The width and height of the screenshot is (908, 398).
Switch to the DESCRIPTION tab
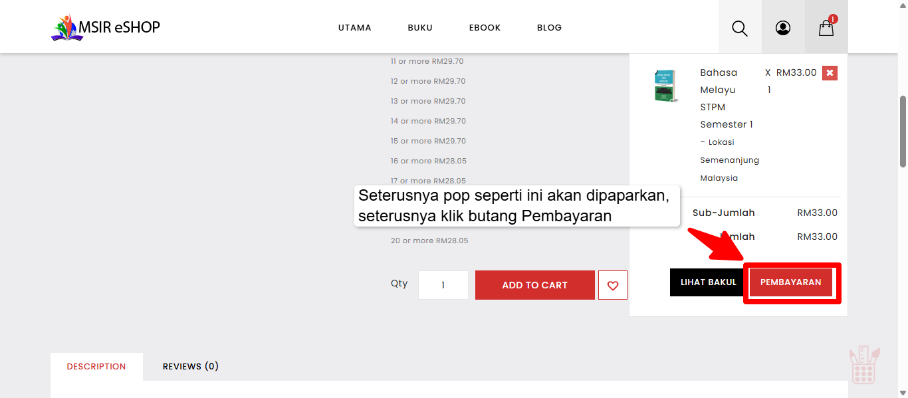coord(96,367)
